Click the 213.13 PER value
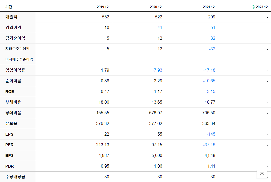Image resolution: width=271 pixels, height=182 pixels. [x=103, y=145]
